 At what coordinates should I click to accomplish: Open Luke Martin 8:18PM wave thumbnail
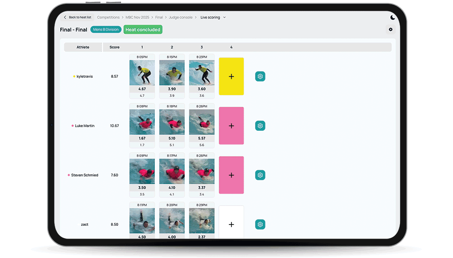172,122
